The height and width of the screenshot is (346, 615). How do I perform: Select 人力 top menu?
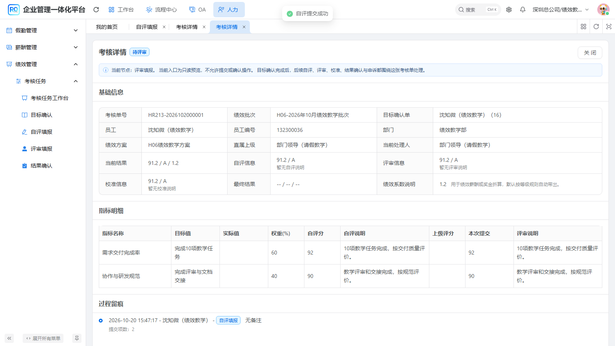coord(229,10)
